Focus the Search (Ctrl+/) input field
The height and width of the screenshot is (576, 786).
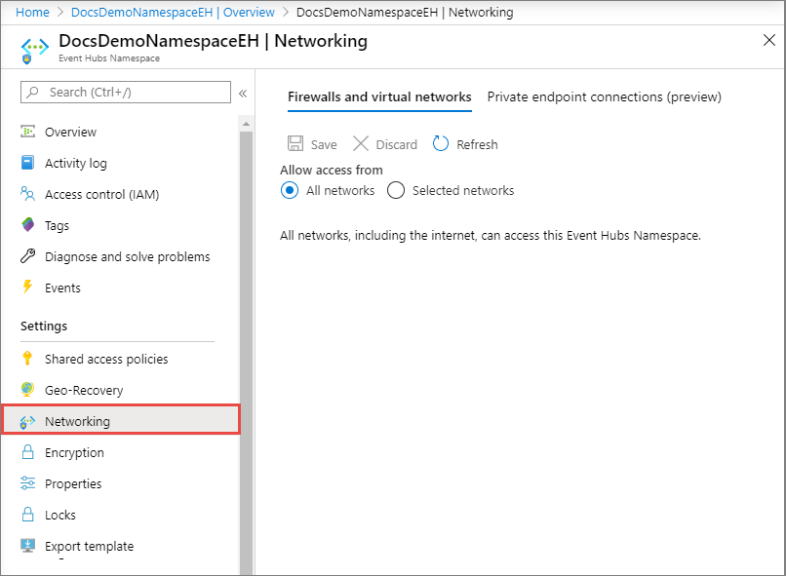126,93
